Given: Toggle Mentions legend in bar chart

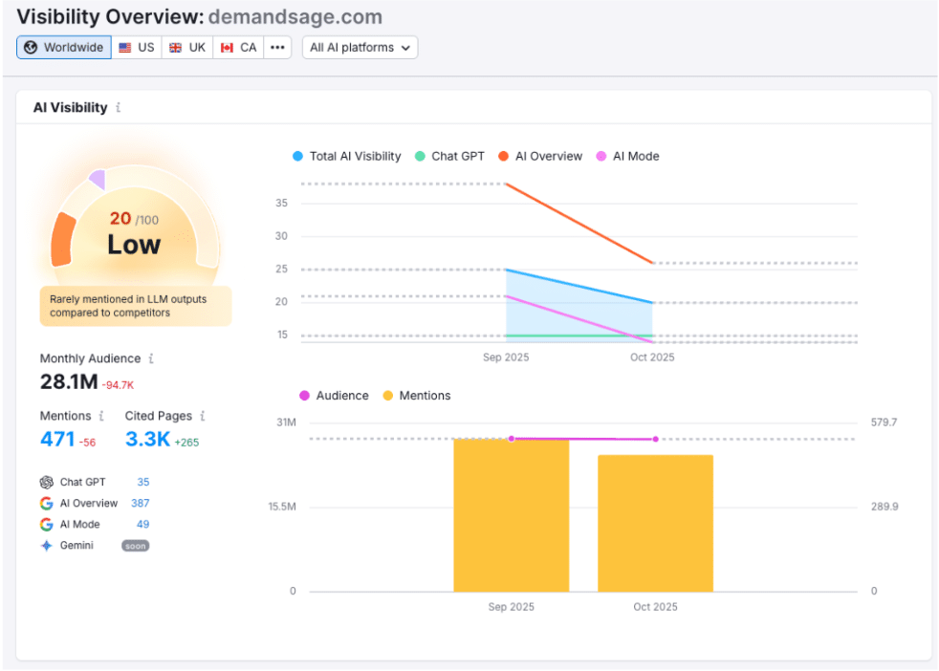Looking at the screenshot, I should click(x=417, y=396).
